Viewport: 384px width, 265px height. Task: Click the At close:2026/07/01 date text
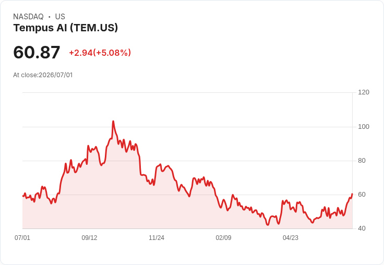43,75
